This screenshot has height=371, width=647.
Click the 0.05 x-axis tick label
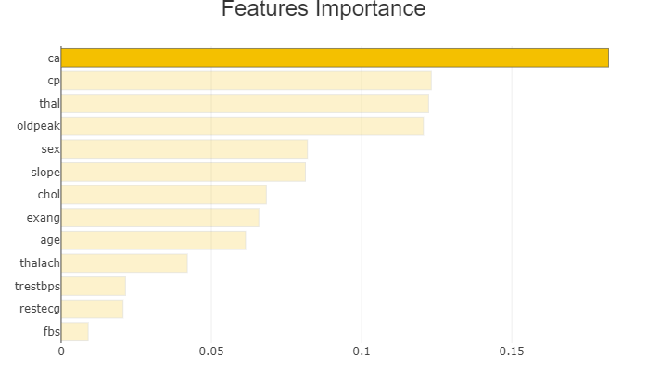pos(211,352)
